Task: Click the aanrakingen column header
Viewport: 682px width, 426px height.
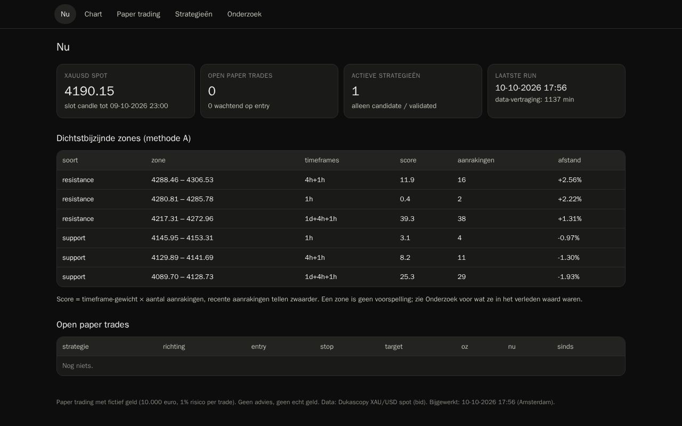Action: [476, 160]
